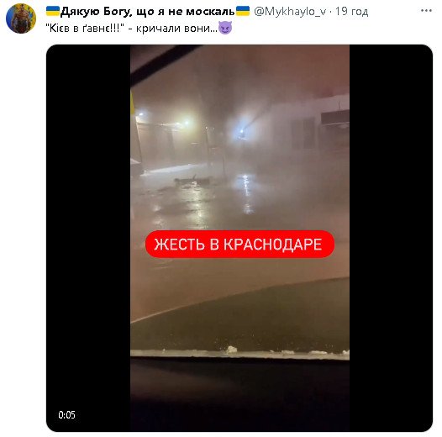Click the right black letterbox bar of the video
The height and width of the screenshot is (437, 442).
tap(391, 238)
